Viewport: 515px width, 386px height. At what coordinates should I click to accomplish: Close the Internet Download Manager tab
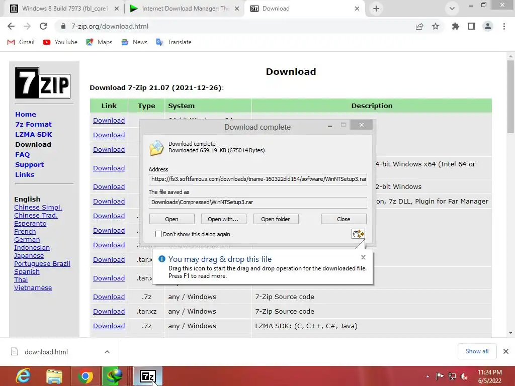point(237,9)
